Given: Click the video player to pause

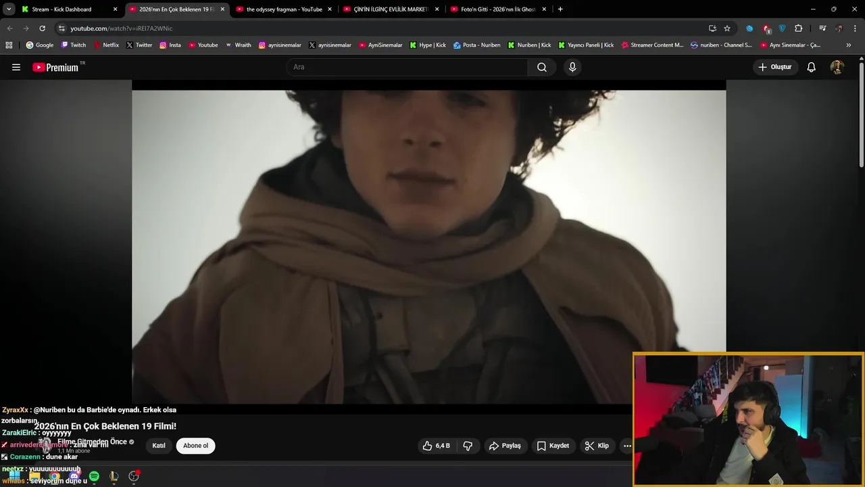Looking at the screenshot, I should click(428, 243).
